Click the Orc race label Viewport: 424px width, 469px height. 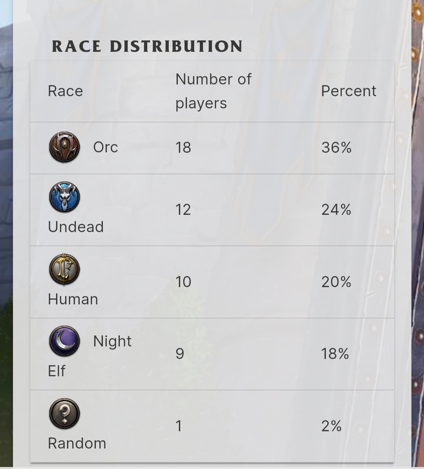pos(106,147)
